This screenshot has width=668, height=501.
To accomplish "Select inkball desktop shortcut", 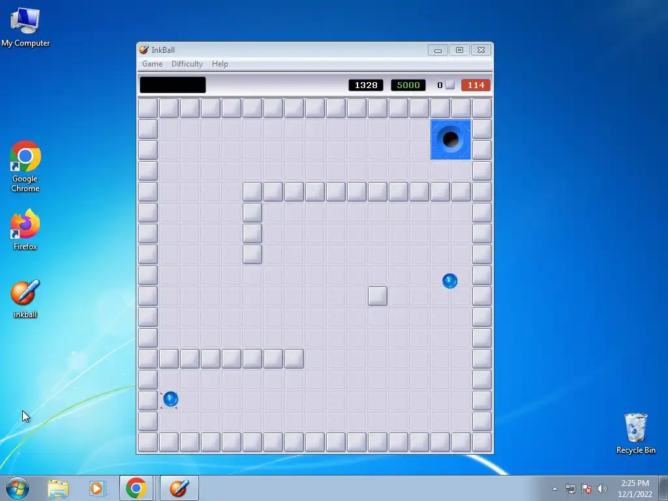I will coord(25,299).
